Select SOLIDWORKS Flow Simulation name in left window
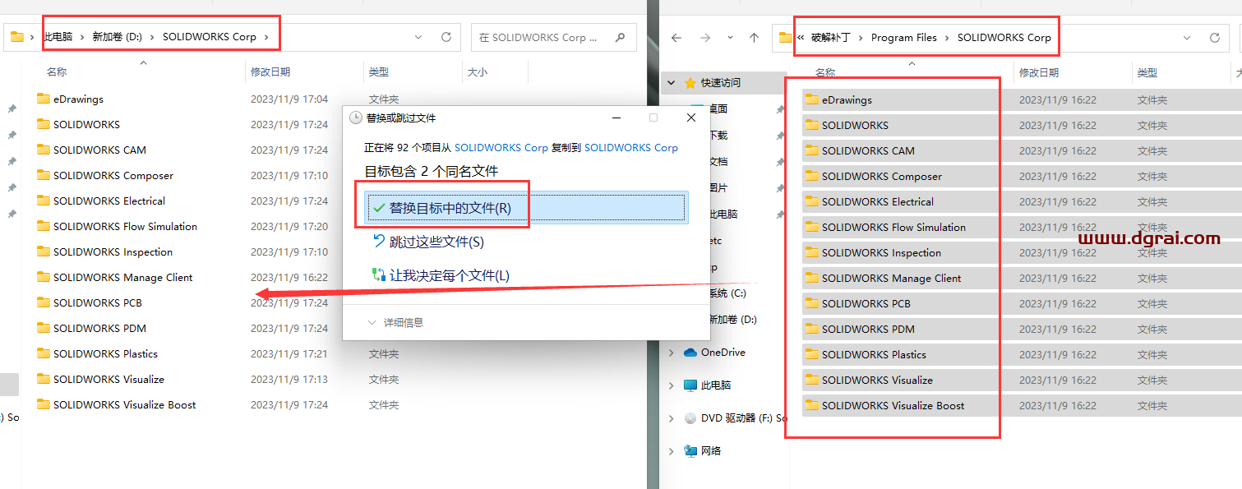Image resolution: width=1242 pixels, height=489 pixels. pos(125,226)
